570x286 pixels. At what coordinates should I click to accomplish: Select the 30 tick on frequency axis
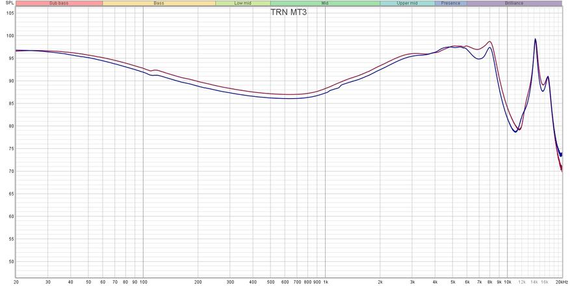tap(48, 282)
